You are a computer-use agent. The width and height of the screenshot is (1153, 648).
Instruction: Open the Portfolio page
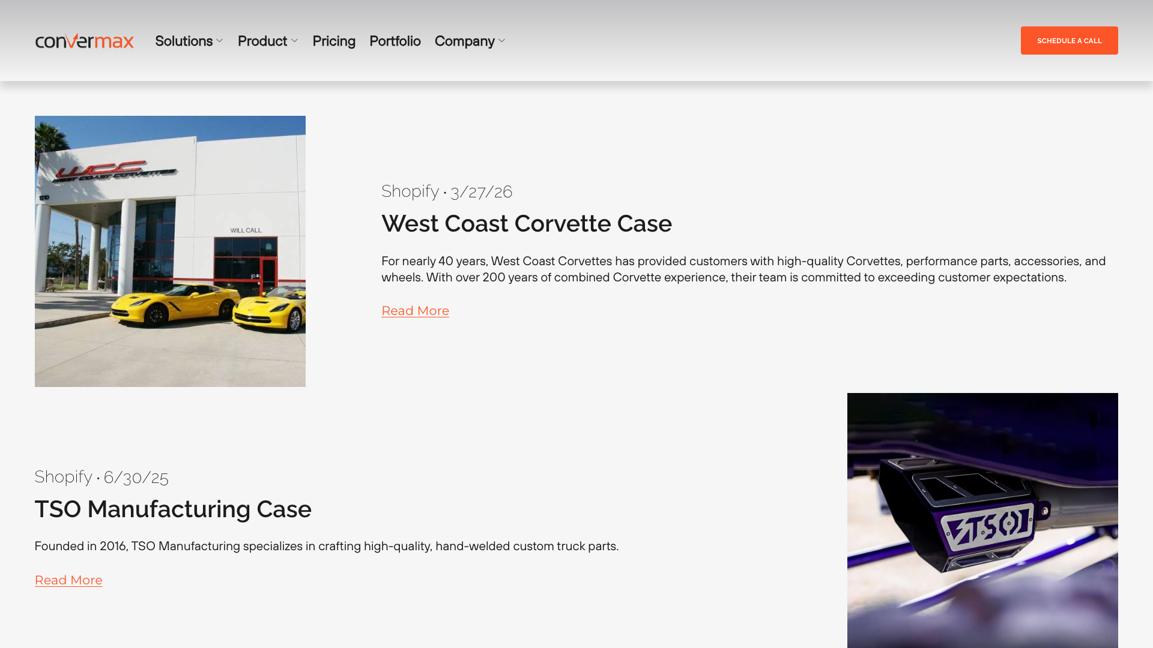click(x=395, y=41)
